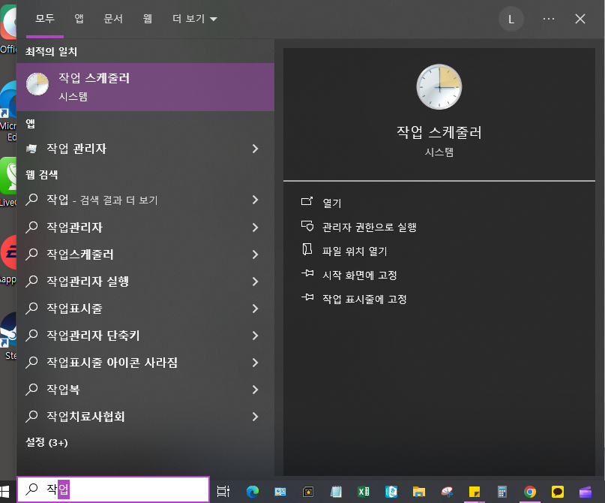This screenshot has width=605, height=503.
Task: Open Chrome from the taskbar
Action: 530,492
